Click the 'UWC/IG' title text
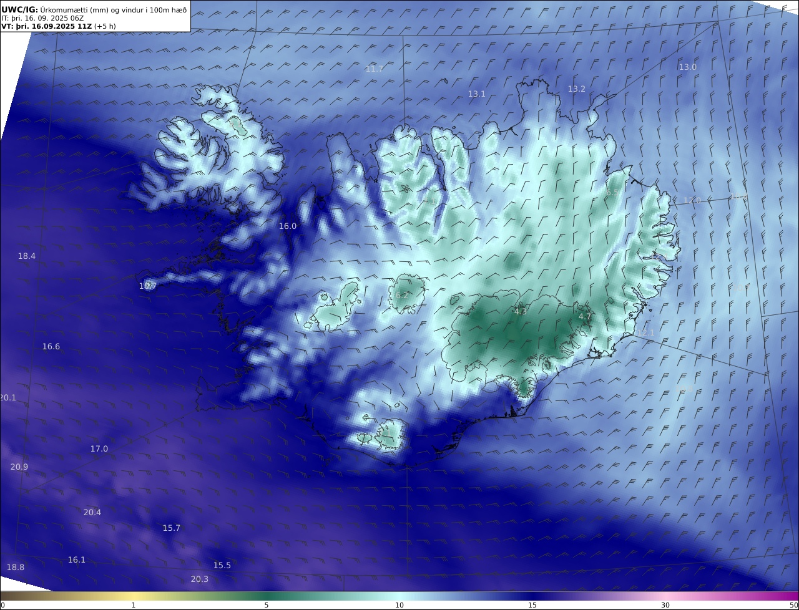The height and width of the screenshot is (610, 799). pyautogui.click(x=20, y=9)
